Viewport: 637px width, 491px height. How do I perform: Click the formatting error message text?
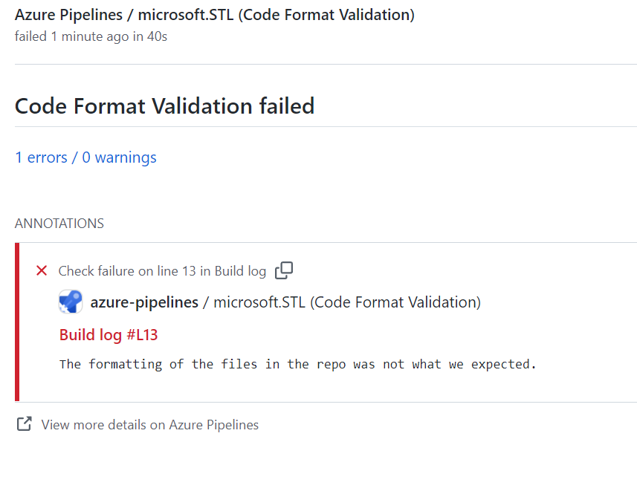pyautogui.click(x=297, y=364)
